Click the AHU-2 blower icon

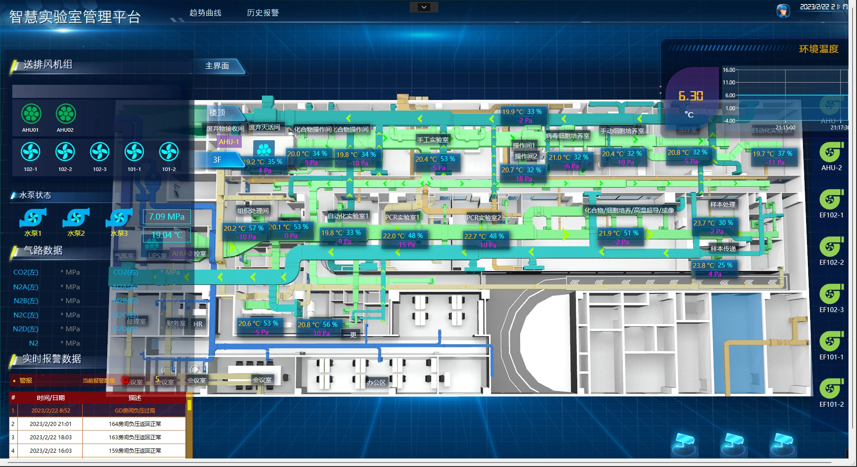(831, 152)
